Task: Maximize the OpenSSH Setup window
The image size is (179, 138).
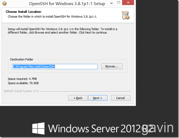Action: (118, 3)
